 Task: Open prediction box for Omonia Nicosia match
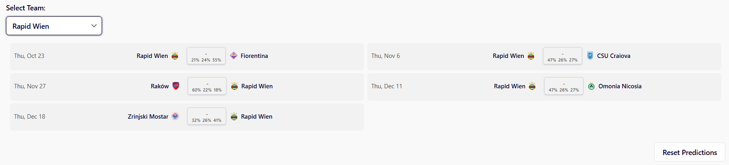pos(564,86)
